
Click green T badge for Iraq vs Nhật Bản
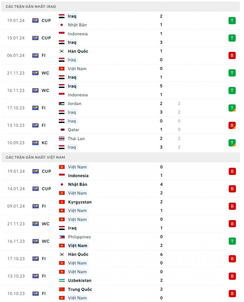[x=232, y=20]
